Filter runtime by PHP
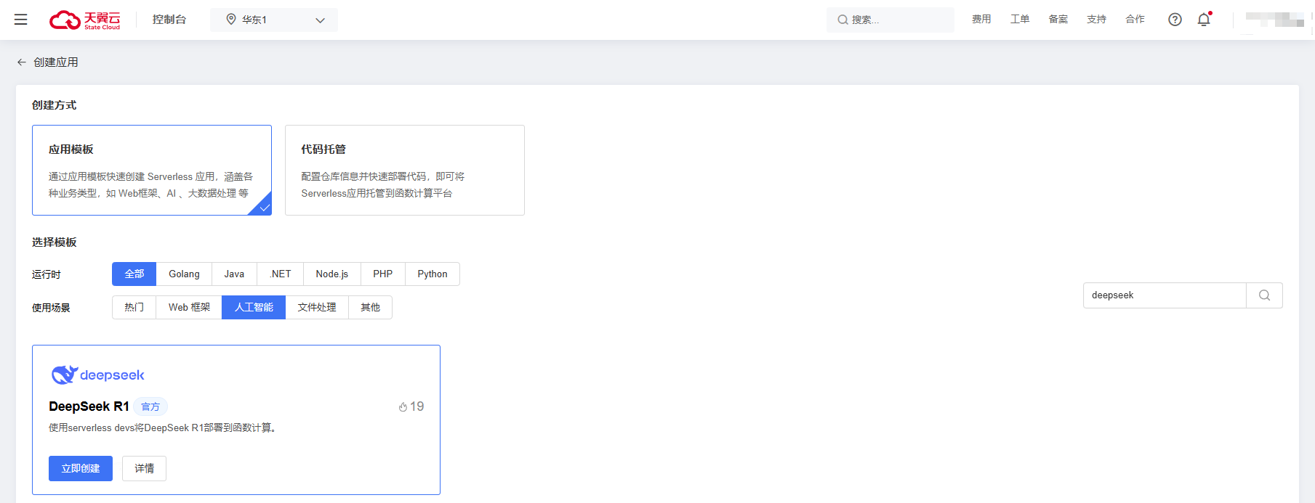This screenshot has width=1315, height=503. tap(383, 274)
